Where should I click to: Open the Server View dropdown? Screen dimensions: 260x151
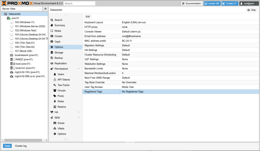(x=22, y=9)
